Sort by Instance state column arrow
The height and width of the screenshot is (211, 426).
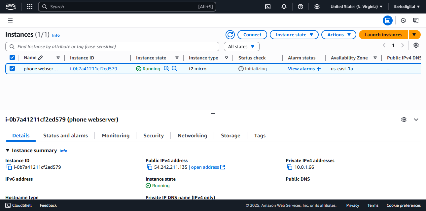(177, 58)
